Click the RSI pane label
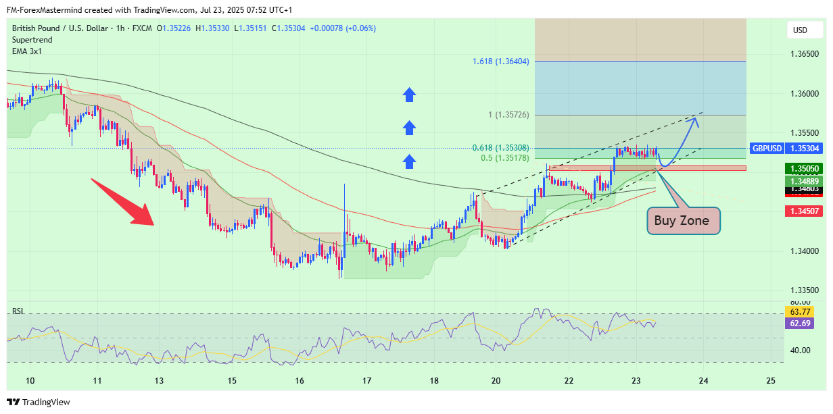This screenshot has width=833, height=414. (x=18, y=311)
